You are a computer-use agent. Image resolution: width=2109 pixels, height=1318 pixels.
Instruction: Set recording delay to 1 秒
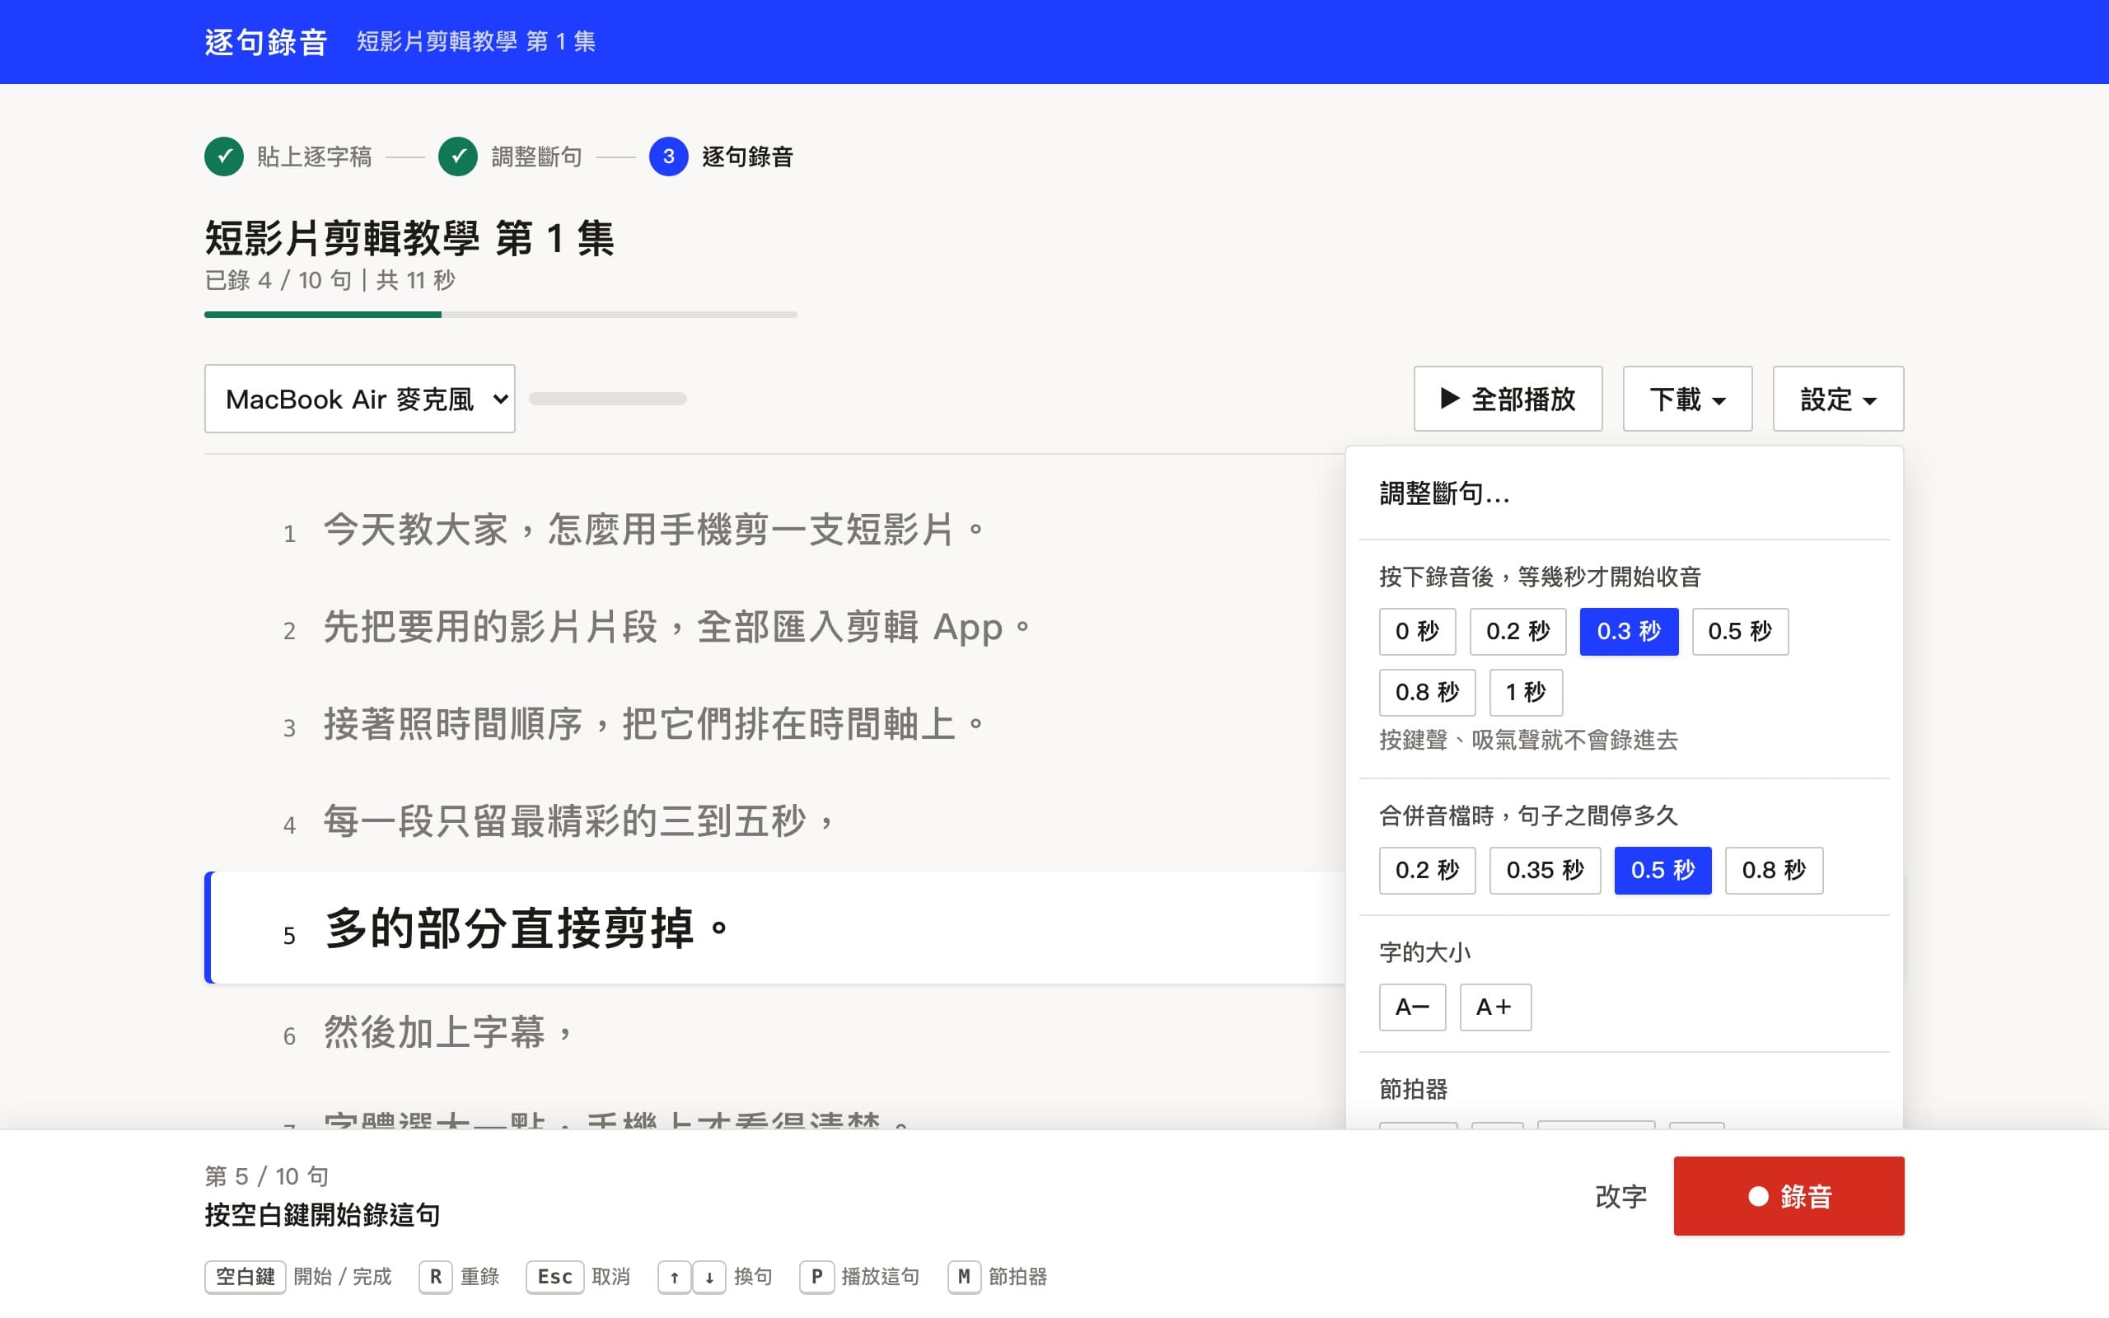(1526, 692)
